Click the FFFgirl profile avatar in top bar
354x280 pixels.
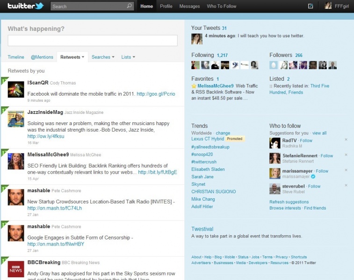(x=328, y=6)
